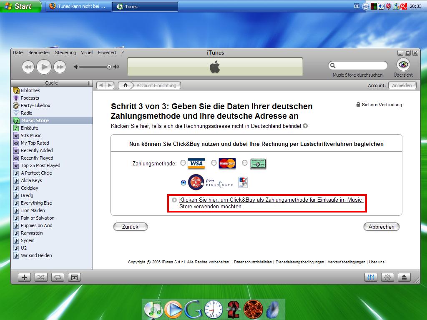Viewport: 427px width, 320px height.
Task: Open the Datenschutzrichtlinien link
Action: tap(253, 262)
